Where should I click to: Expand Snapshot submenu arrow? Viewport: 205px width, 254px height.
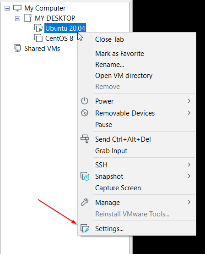pos(189,176)
